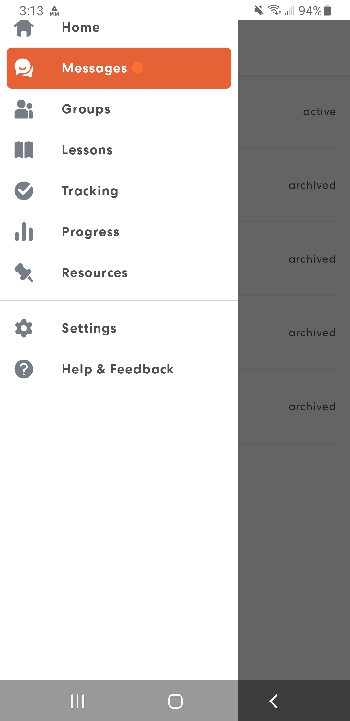Open the Tracking section

(90, 191)
